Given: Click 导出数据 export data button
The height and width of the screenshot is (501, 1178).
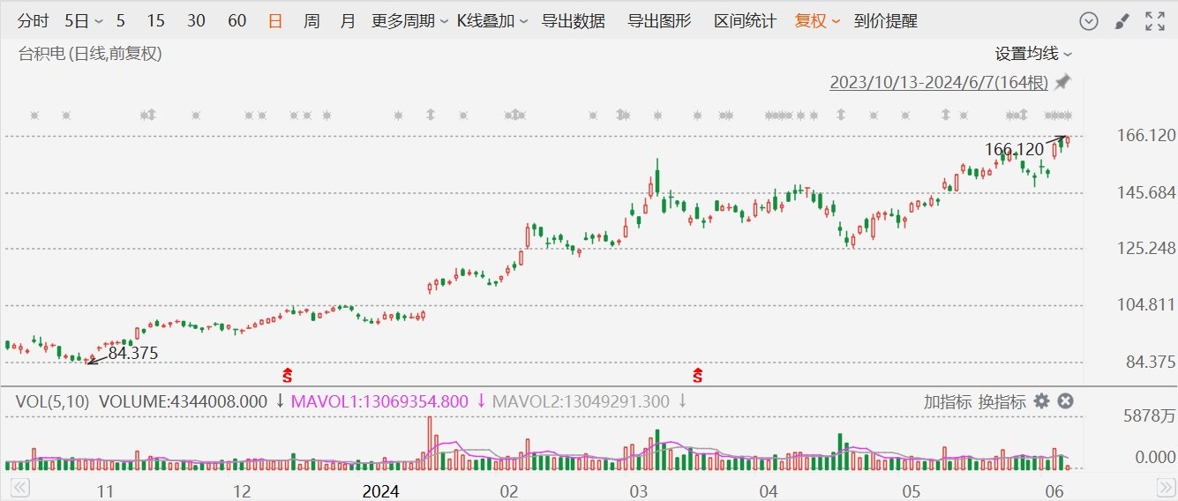Looking at the screenshot, I should 574,21.
